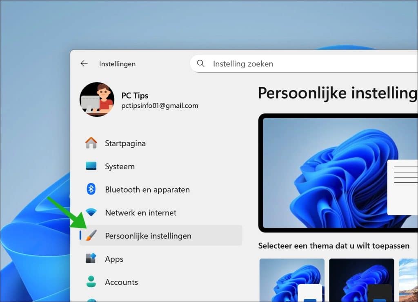Select the dark Windows theme thumbnail
418x302 pixels.
pyautogui.click(x=361, y=281)
